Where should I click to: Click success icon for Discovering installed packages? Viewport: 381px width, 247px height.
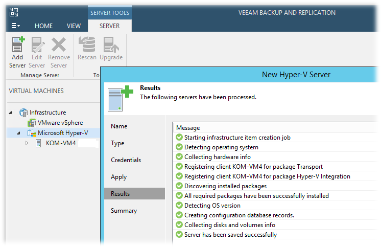pyautogui.click(x=179, y=186)
